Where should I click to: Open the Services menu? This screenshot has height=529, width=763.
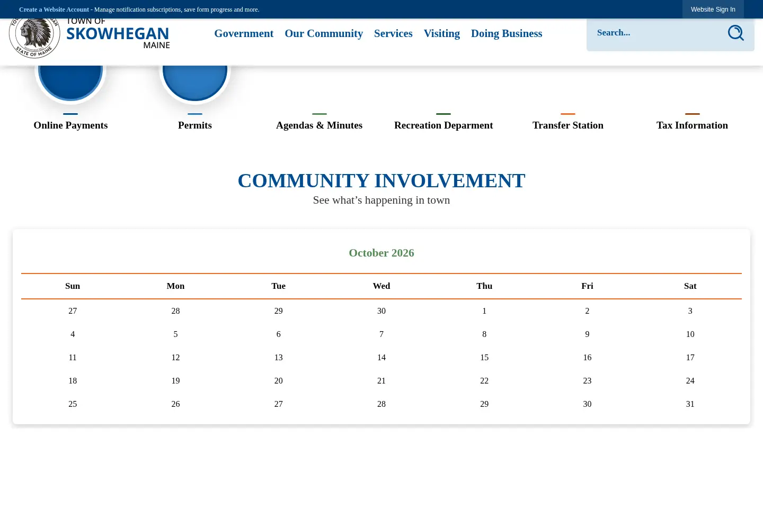[393, 33]
